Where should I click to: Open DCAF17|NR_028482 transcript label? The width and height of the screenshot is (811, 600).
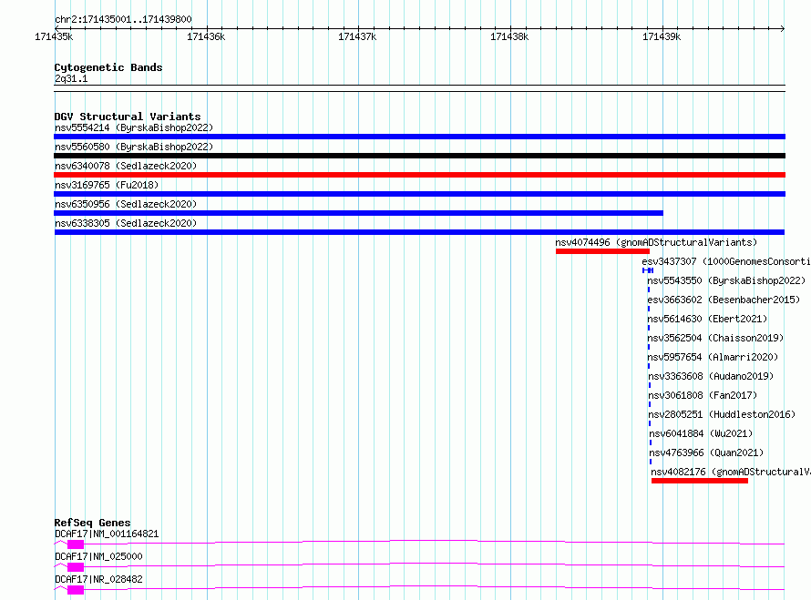(98, 579)
